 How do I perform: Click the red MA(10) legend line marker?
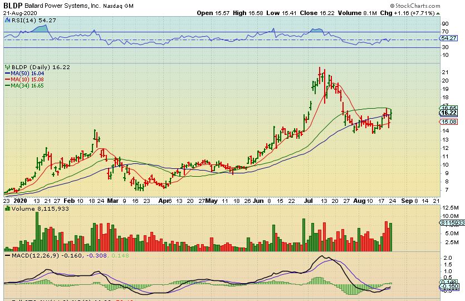(x=7, y=79)
